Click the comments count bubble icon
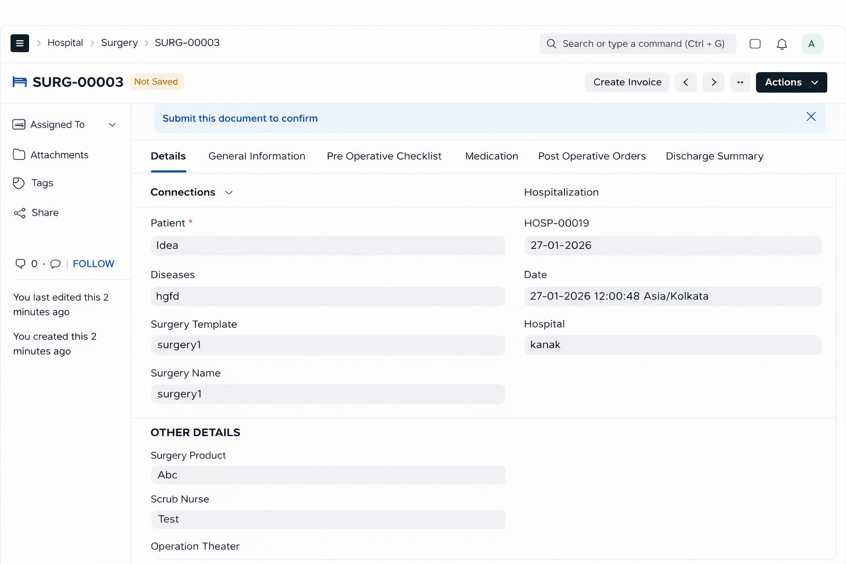The width and height of the screenshot is (846, 564). pos(20,264)
